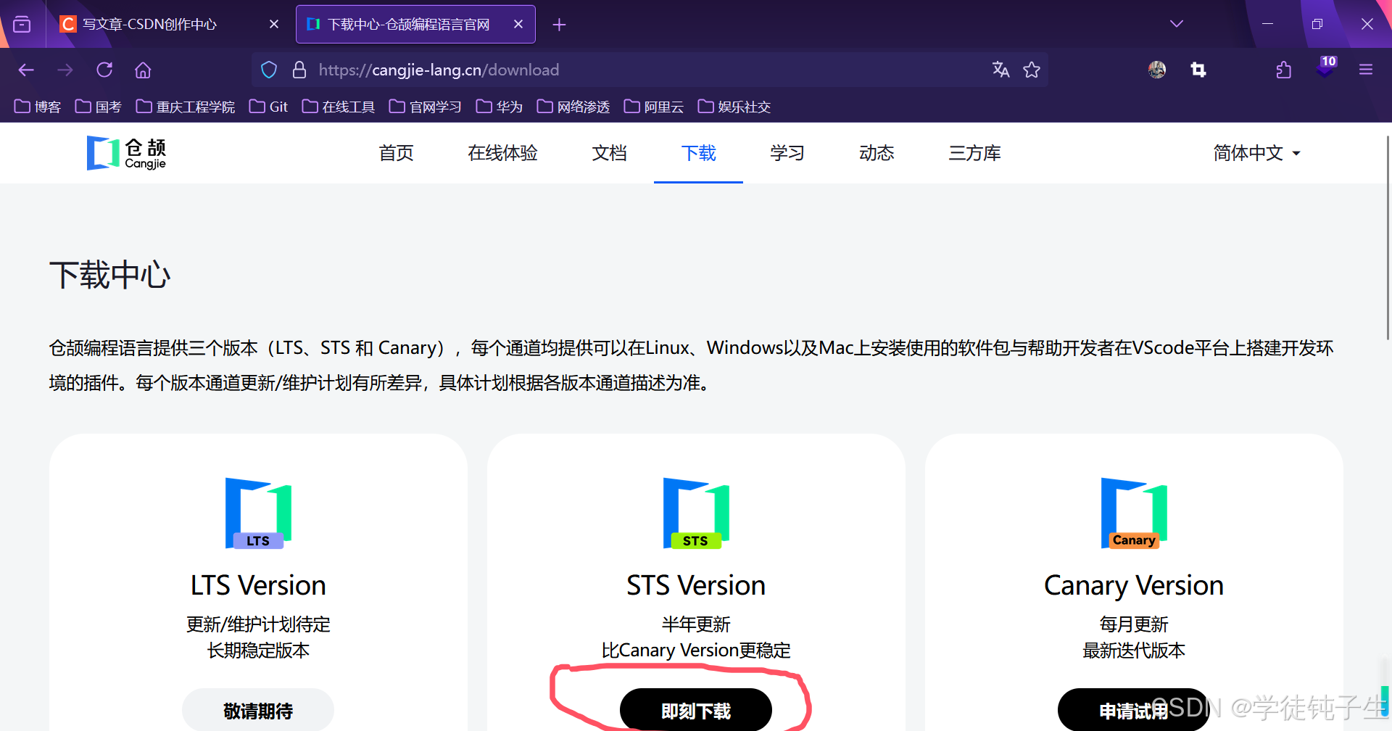Switch to the 写文章-CSDN创作中心 tab
Viewport: 1392px width, 731px height.
[169, 24]
